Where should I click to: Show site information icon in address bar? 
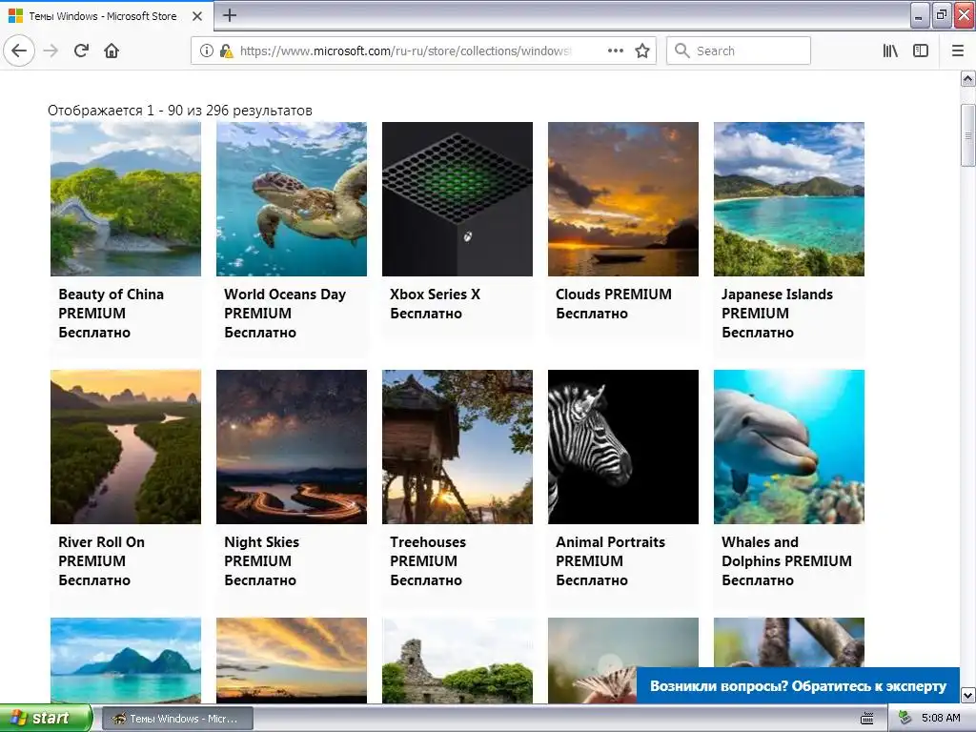tap(207, 51)
